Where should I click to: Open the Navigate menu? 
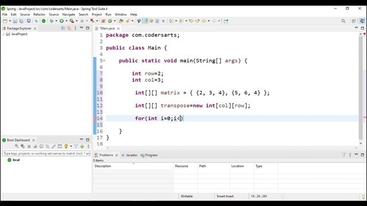(x=69, y=14)
